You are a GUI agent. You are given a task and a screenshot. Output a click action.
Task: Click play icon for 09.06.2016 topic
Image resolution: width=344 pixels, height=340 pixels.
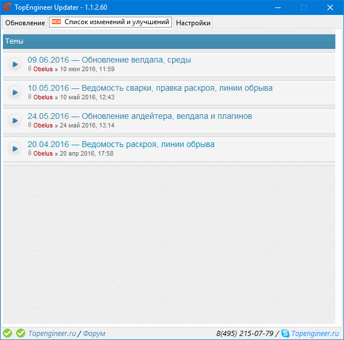(x=15, y=64)
